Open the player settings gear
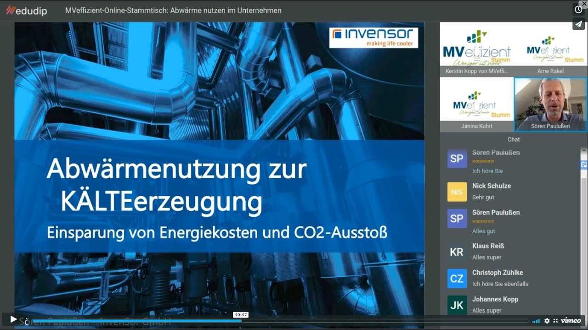Viewport: 588px width, 330px height. (x=547, y=321)
